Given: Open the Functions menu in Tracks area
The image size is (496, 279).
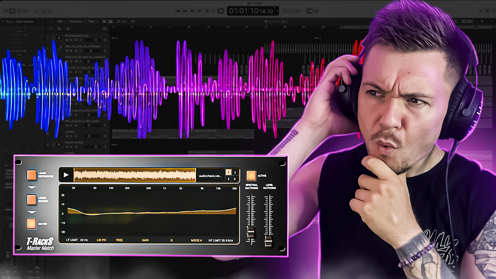Looking at the screenshot, I should pos(75,21).
